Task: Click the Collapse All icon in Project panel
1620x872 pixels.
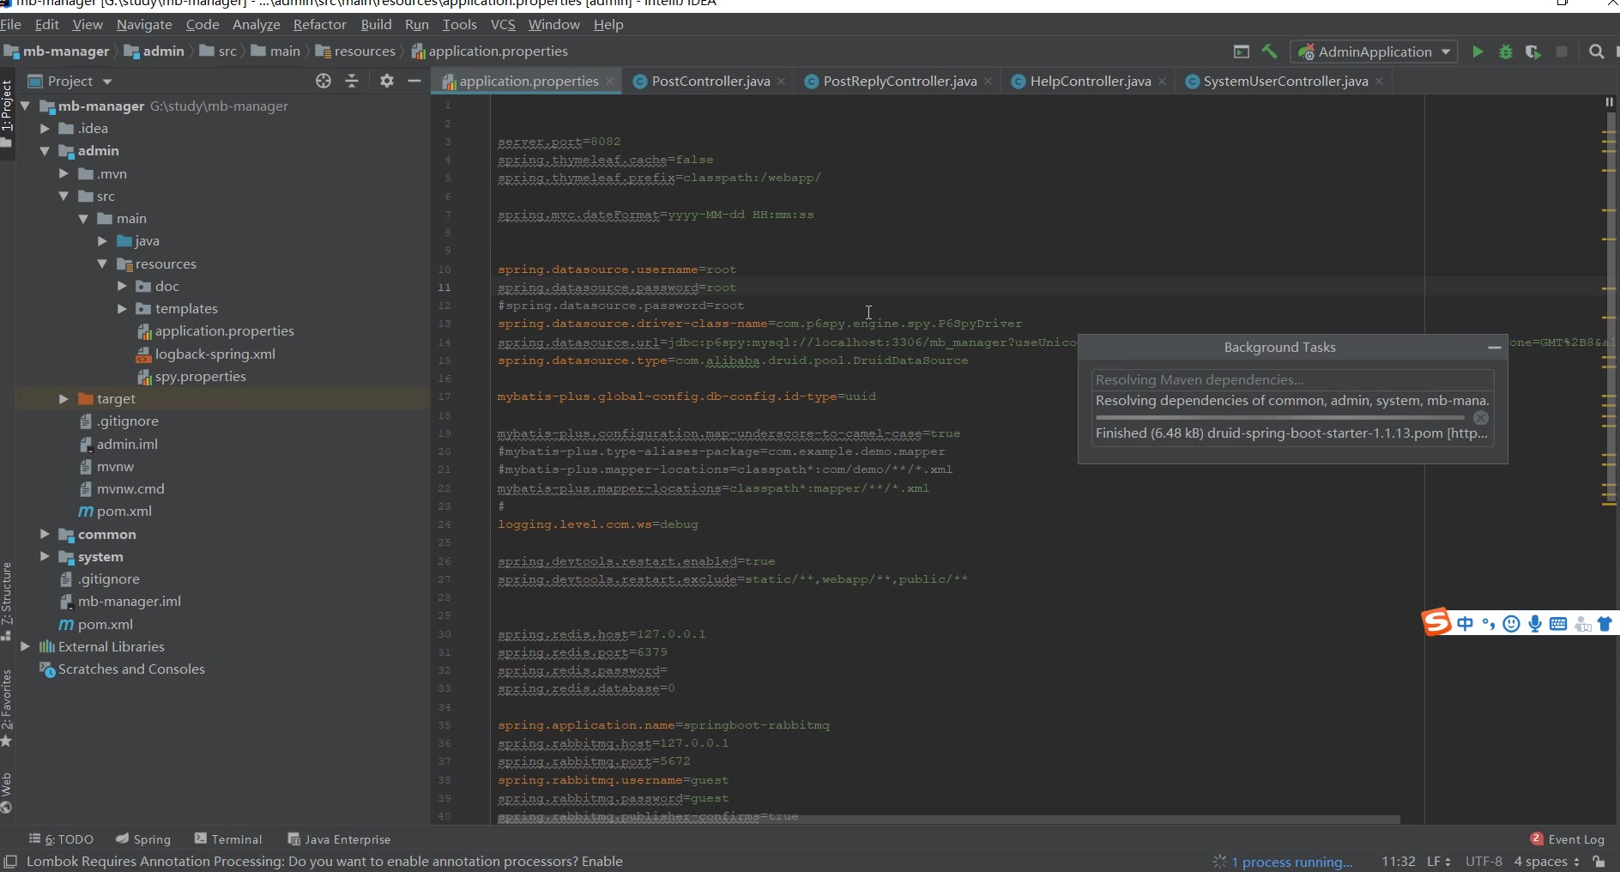Action: (352, 81)
